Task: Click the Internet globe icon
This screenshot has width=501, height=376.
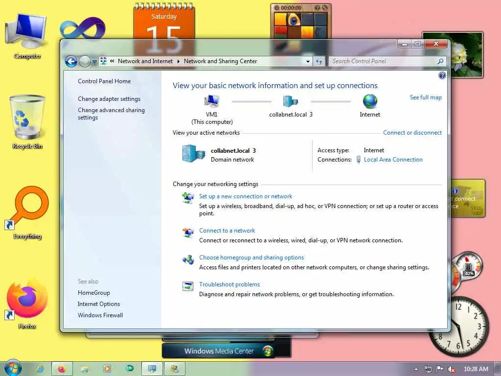Action: pyautogui.click(x=370, y=101)
